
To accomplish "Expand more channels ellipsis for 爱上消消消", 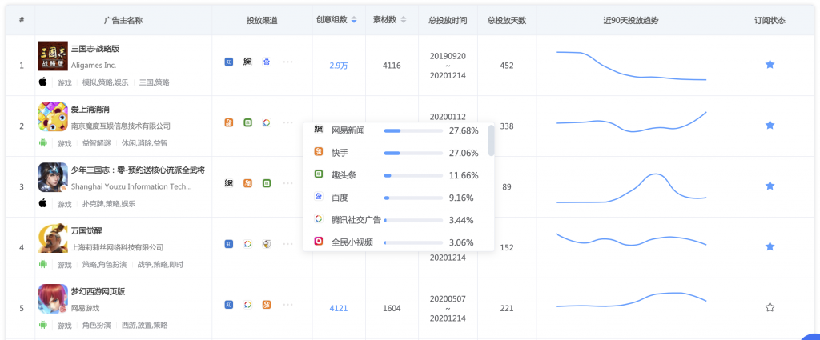I will point(287,122).
